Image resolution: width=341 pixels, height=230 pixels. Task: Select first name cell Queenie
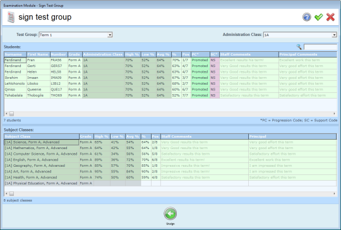click(x=39, y=90)
